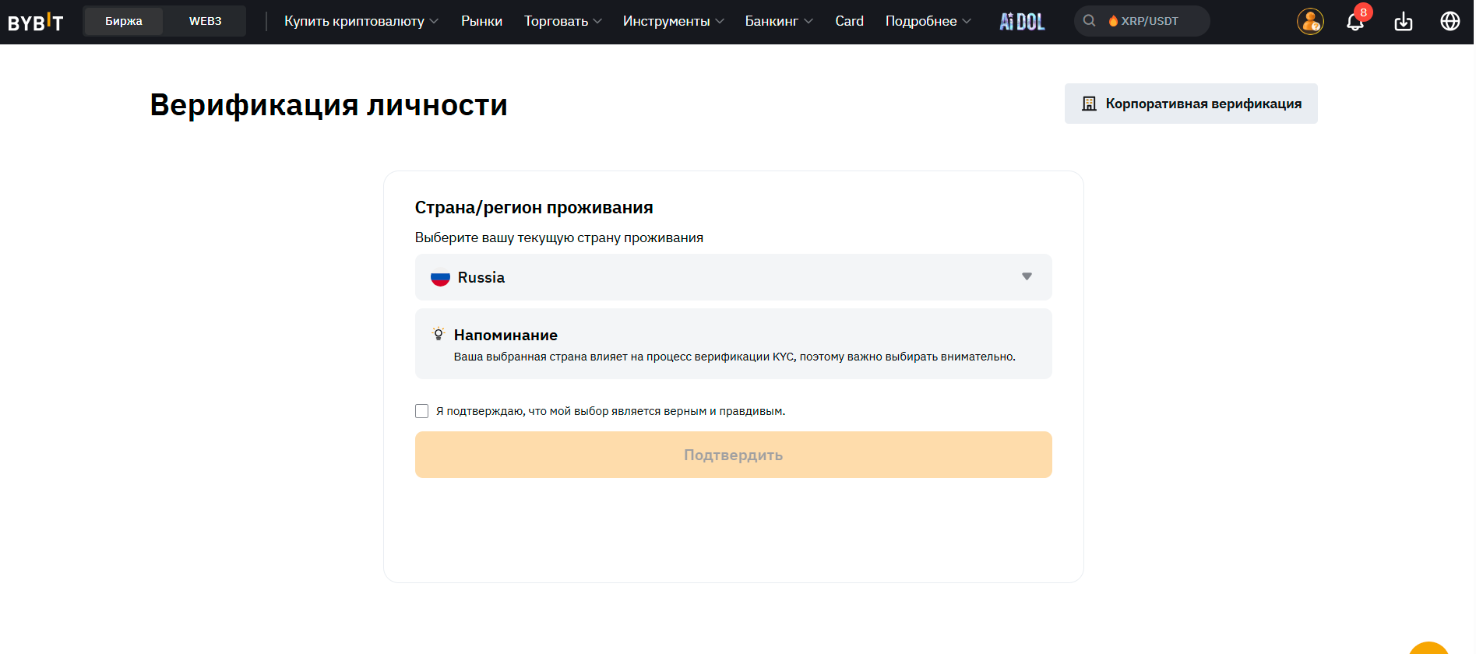Open the user profile avatar
The height and width of the screenshot is (654, 1476).
pos(1309,22)
